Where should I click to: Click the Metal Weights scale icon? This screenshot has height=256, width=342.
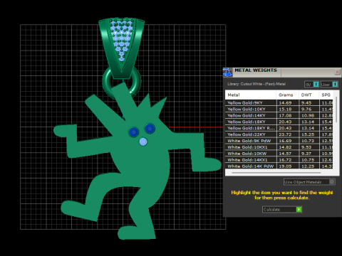227,73
